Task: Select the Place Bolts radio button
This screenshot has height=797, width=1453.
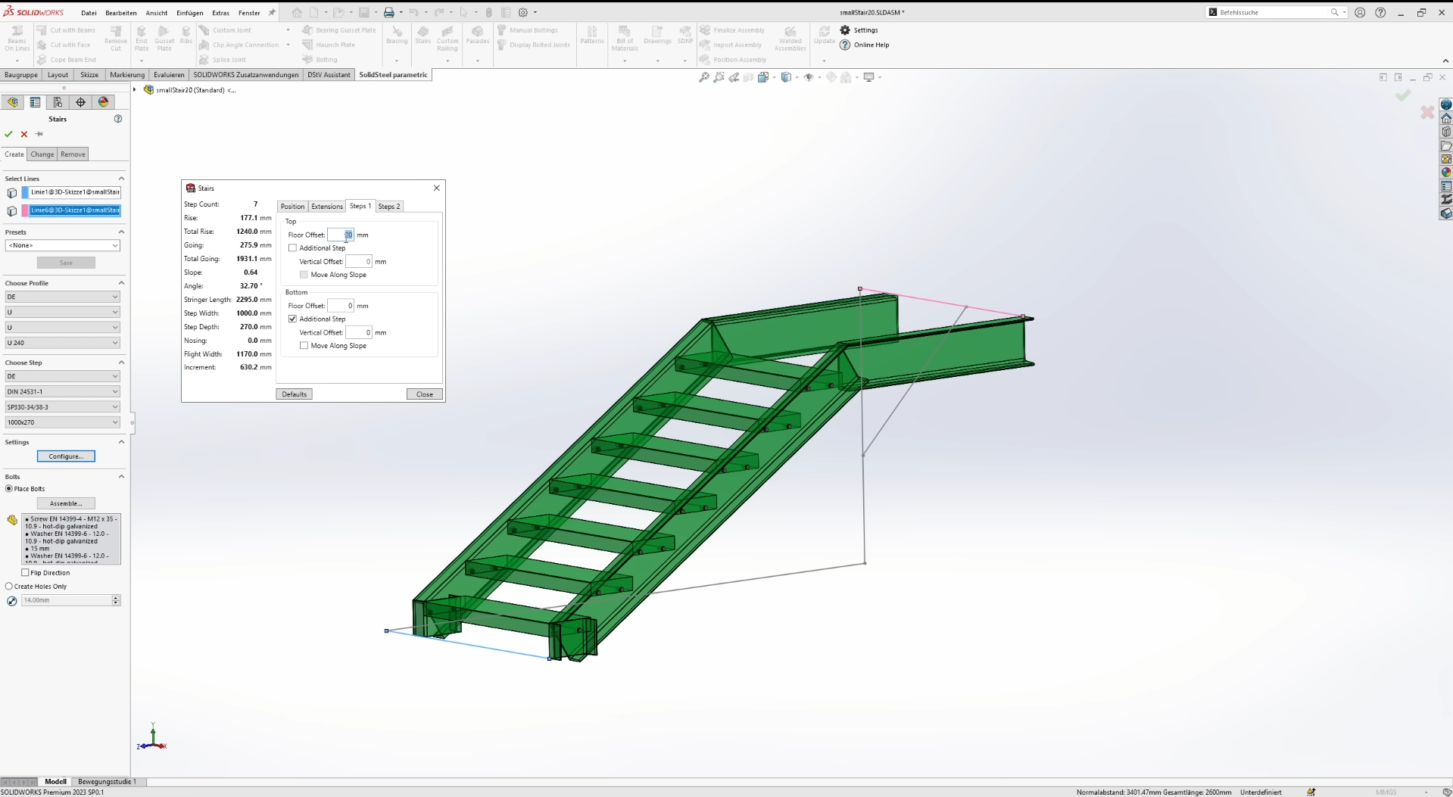Action: point(9,489)
